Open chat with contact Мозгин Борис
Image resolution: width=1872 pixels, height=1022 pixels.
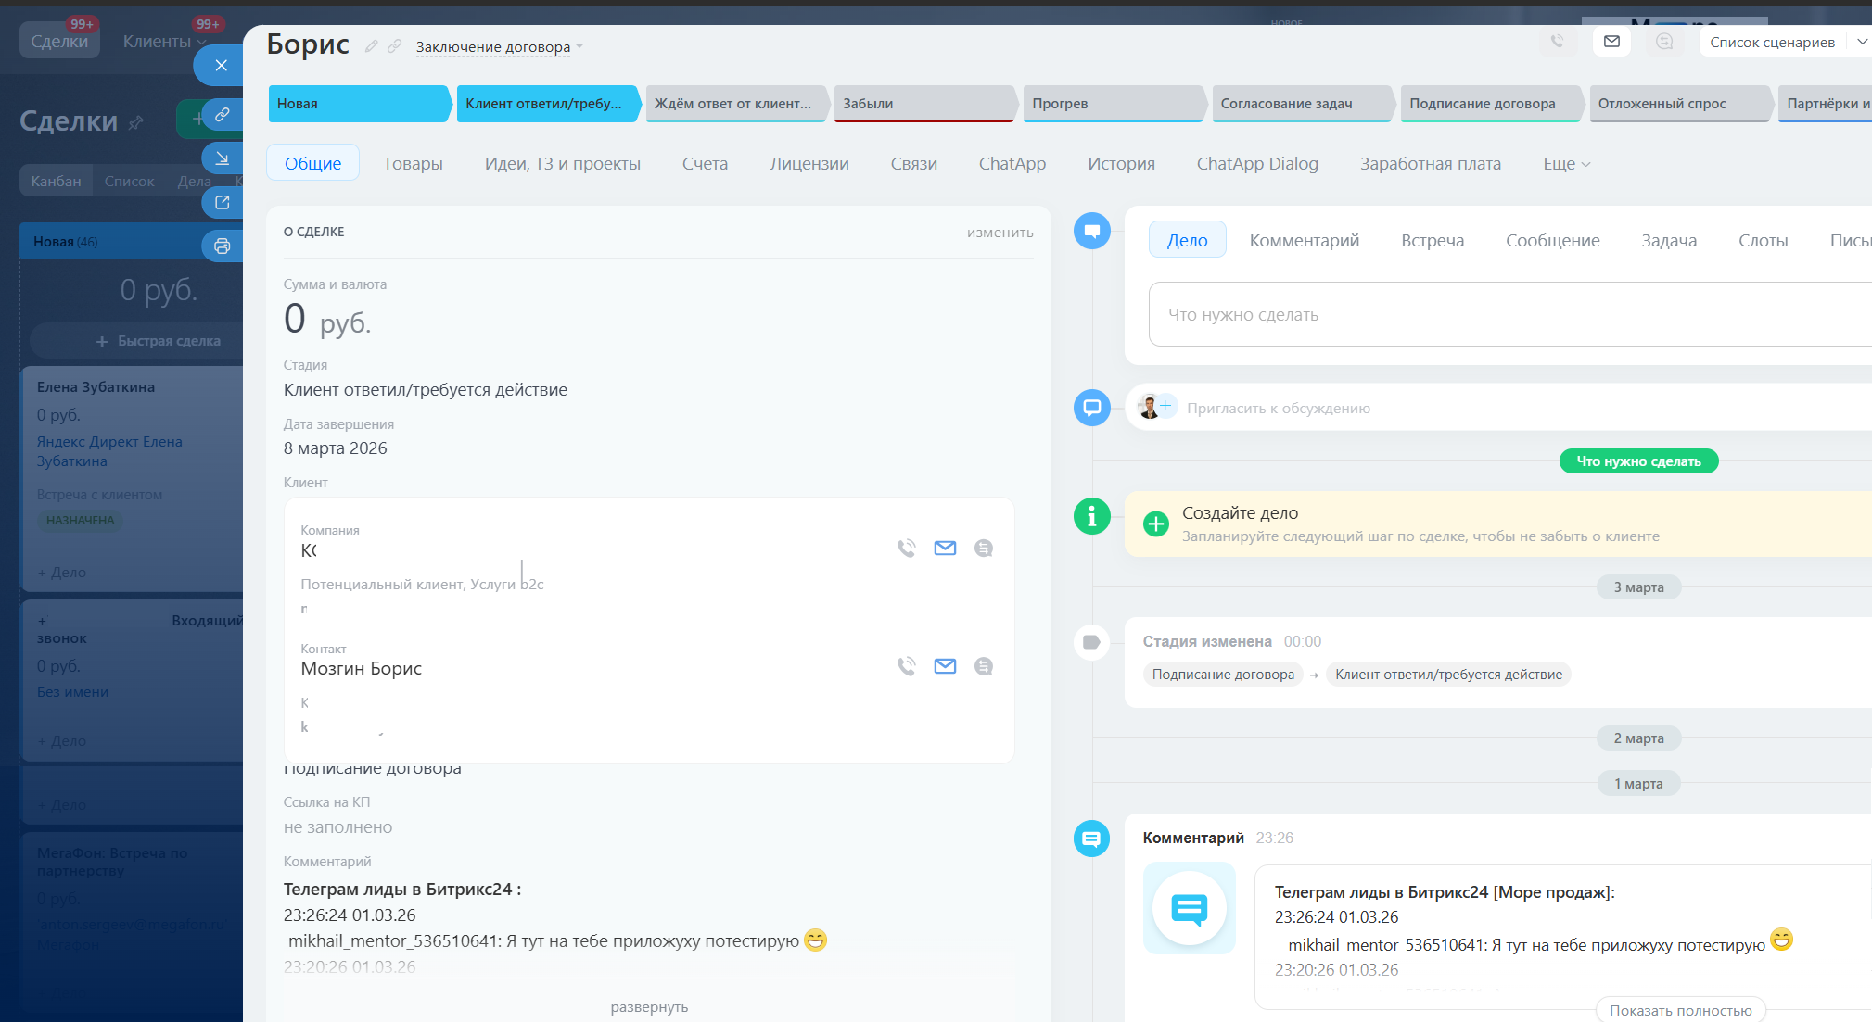coord(984,666)
